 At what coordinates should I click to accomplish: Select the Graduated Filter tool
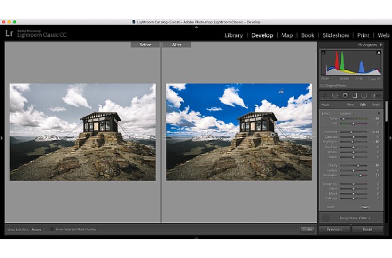pyautogui.click(x=354, y=96)
